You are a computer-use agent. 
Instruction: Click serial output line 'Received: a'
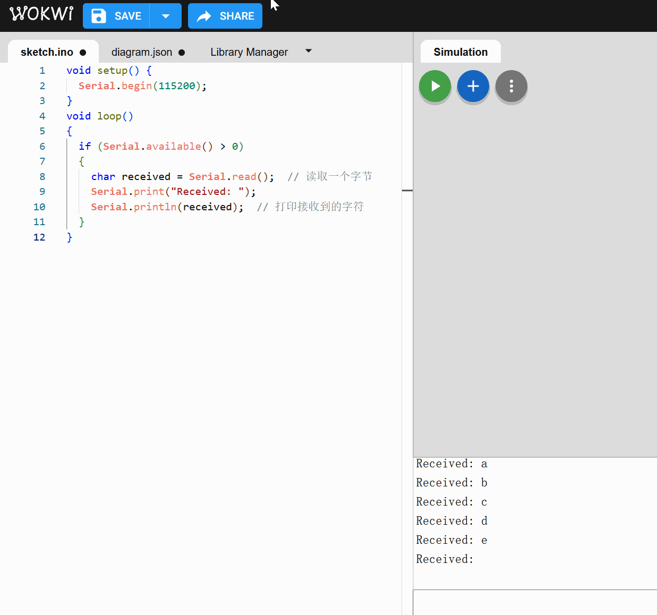tap(451, 464)
